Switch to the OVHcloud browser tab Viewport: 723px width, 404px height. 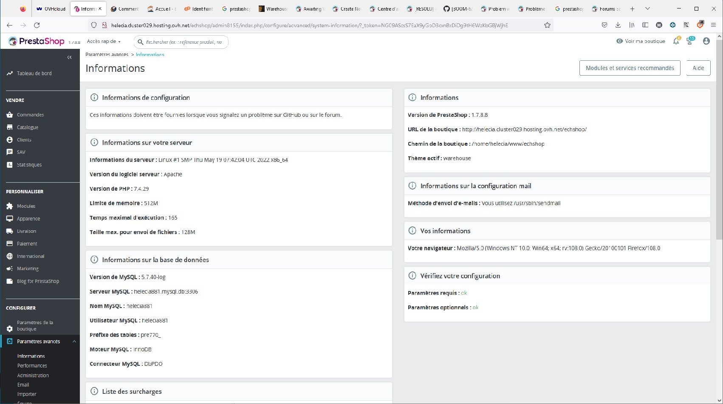click(x=51, y=8)
